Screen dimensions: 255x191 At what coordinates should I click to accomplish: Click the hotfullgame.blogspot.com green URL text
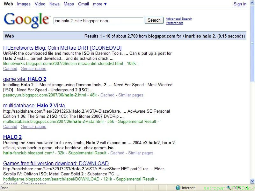(51, 179)
